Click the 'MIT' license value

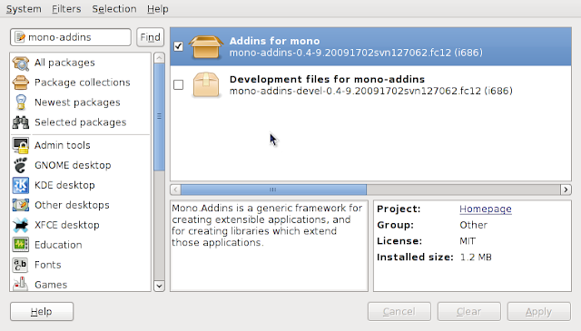pos(468,241)
